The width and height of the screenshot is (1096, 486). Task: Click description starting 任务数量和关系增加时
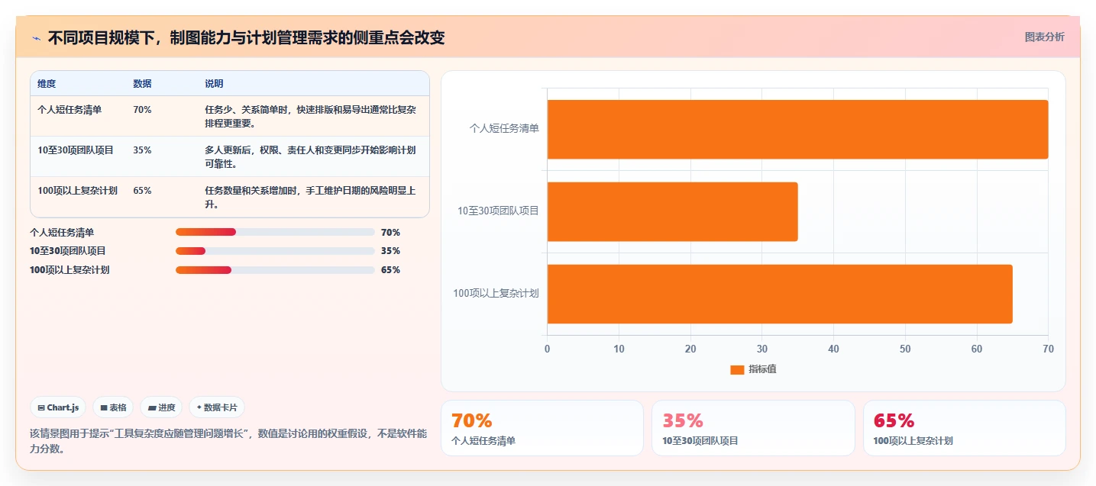311,197
